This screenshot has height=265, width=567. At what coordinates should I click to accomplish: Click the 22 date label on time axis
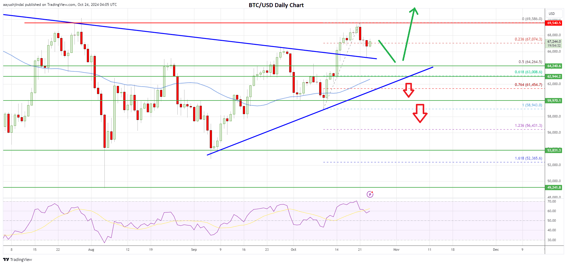pyautogui.click(x=58, y=250)
